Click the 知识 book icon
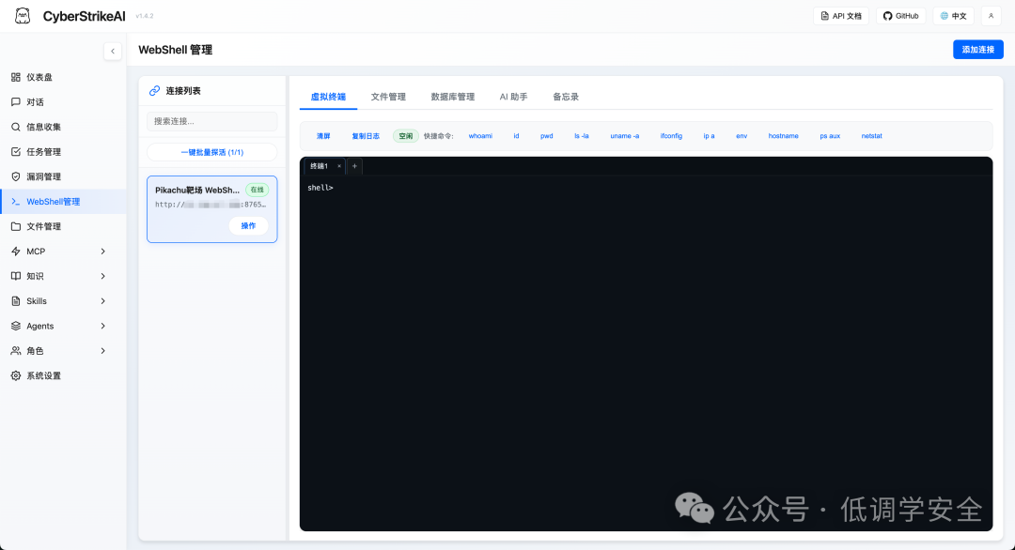 (x=16, y=276)
